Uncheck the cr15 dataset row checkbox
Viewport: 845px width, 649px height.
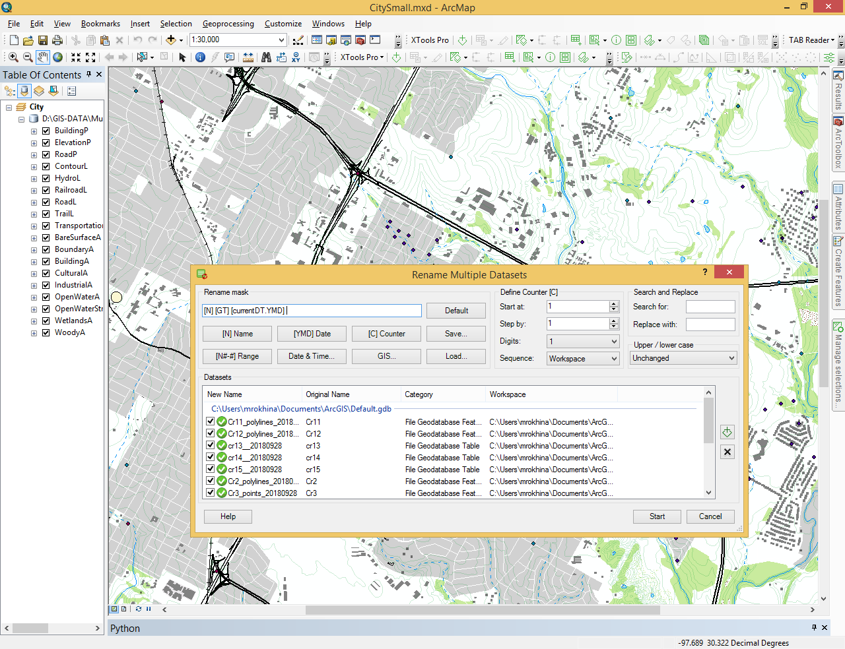(211, 469)
